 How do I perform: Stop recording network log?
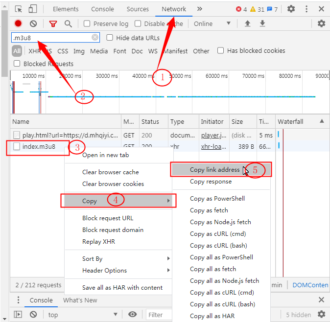(18, 23)
